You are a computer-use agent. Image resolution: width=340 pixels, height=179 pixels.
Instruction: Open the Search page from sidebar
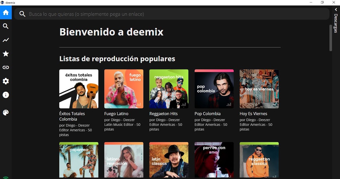pyautogui.click(x=6, y=26)
